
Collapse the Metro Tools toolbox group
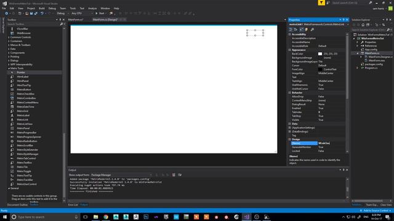click(9, 68)
